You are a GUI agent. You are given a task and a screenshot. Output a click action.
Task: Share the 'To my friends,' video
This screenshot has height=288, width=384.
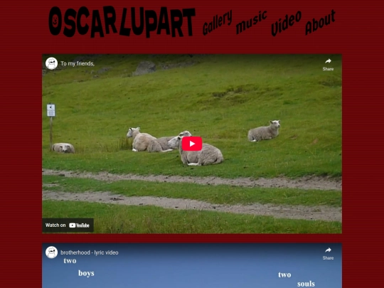[328, 65]
